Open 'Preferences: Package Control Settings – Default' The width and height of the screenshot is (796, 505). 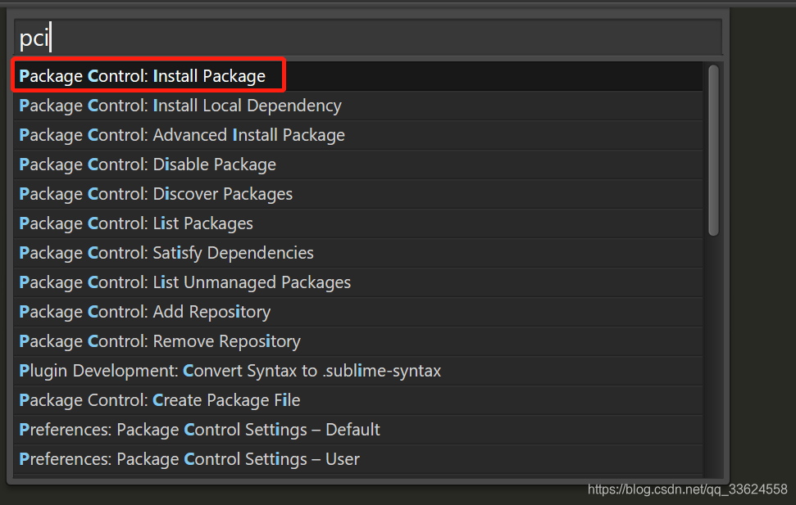tap(358, 430)
